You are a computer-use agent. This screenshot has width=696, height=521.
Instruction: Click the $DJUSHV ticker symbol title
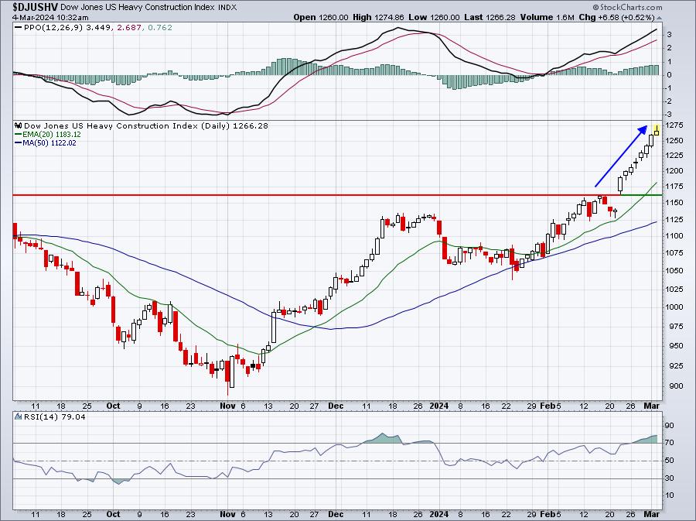tap(35, 7)
